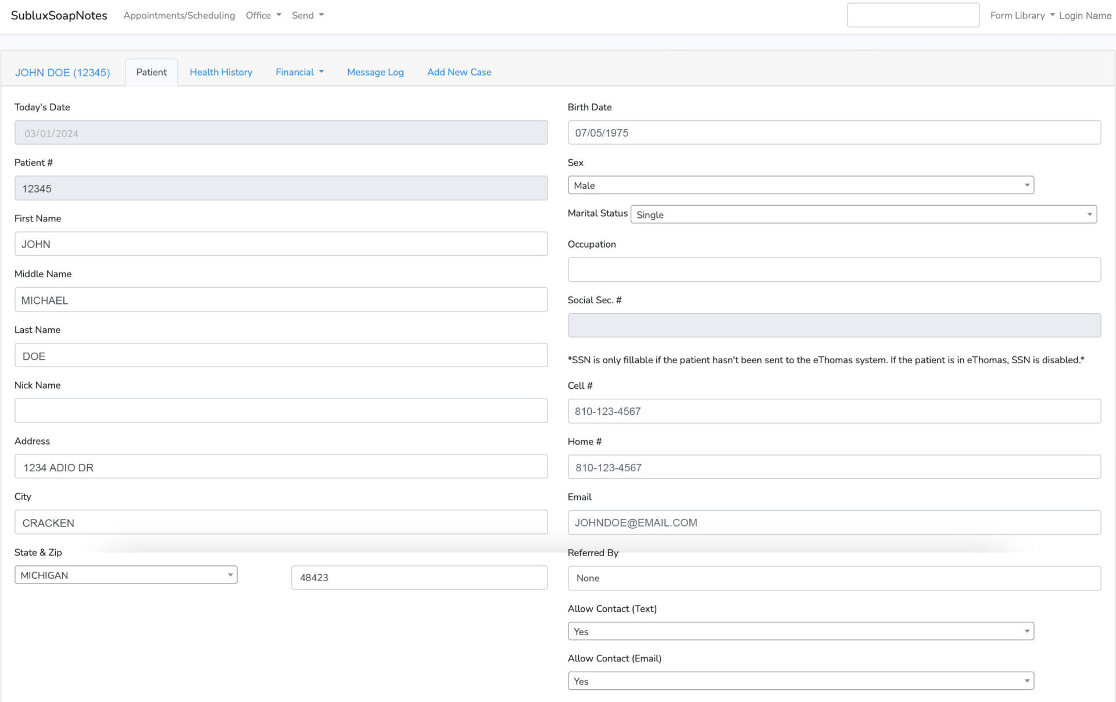The height and width of the screenshot is (702, 1116).
Task: Switch to the Patient tab
Action: tap(151, 72)
